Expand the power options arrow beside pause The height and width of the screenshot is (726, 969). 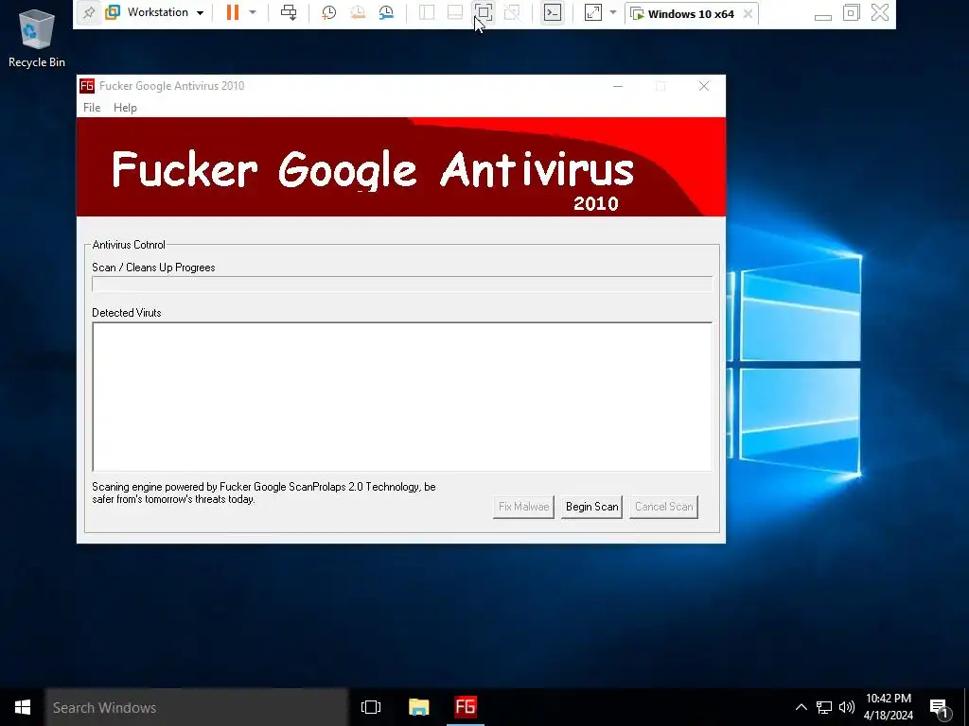tap(252, 12)
